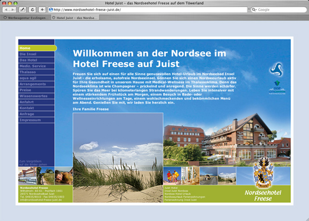This screenshot has height=221, width=309.
Task: Close the Werbeagentur Esslingen tab
Action: (x=5, y=17)
